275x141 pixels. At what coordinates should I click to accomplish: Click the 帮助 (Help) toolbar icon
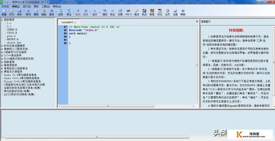tap(183, 12)
